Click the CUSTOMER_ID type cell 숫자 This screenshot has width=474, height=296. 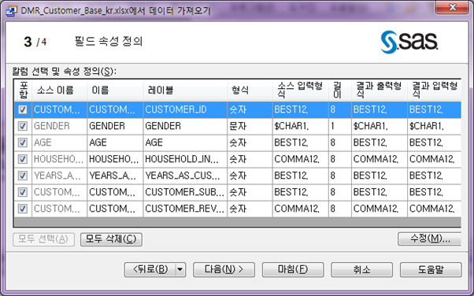coord(250,109)
